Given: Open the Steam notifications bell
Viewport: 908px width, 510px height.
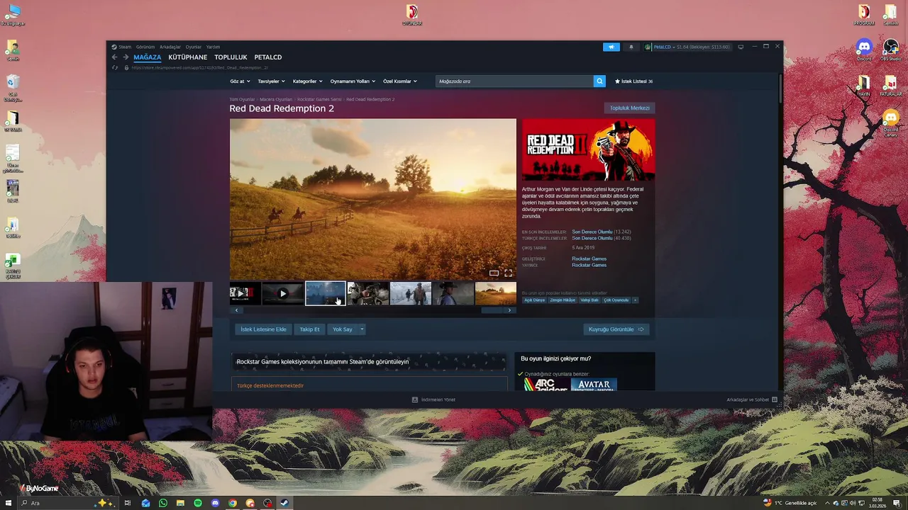Looking at the screenshot, I should click(631, 47).
